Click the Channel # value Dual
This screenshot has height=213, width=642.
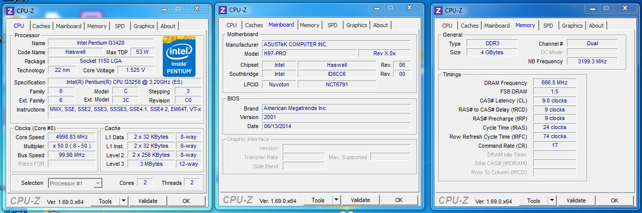click(592, 44)
